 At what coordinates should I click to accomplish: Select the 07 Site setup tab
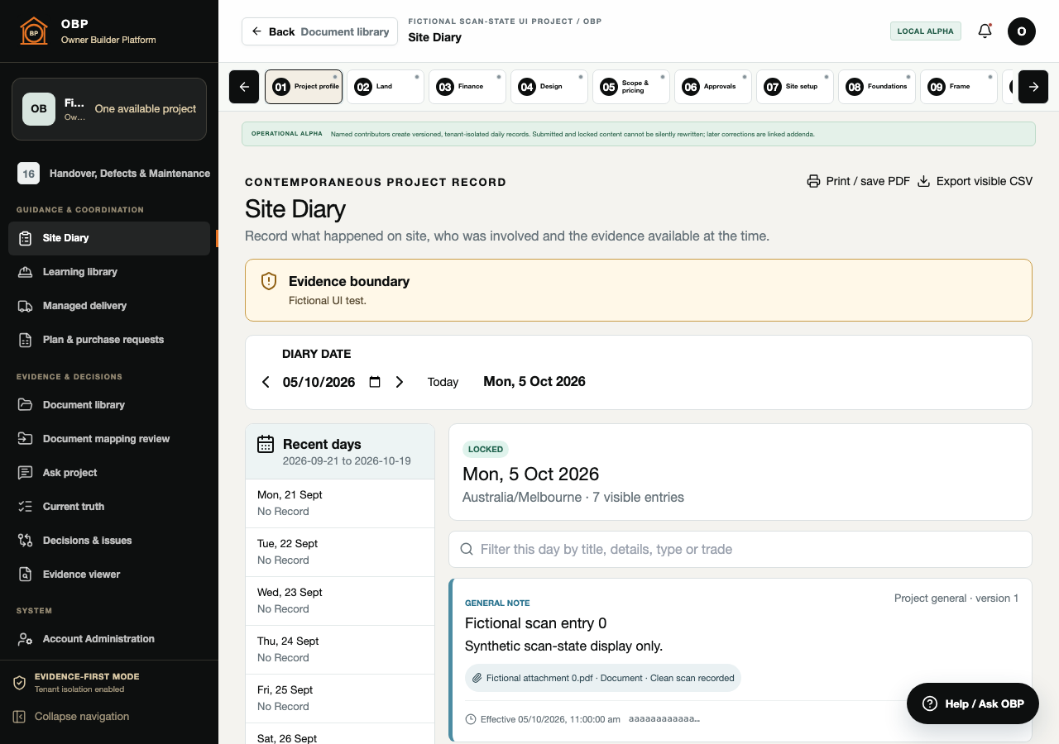(795, 87)
